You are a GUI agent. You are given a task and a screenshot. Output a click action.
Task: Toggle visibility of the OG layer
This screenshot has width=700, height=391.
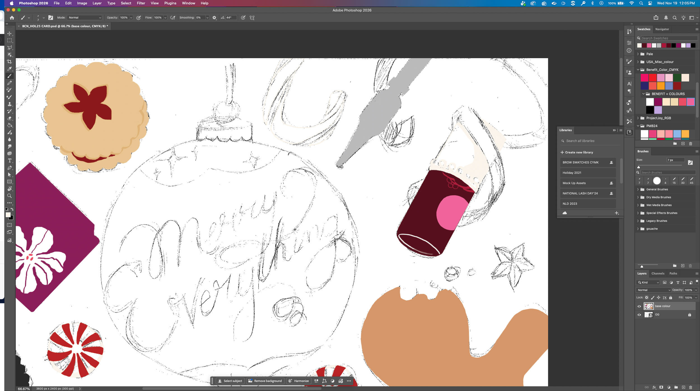tap(639, 315)
